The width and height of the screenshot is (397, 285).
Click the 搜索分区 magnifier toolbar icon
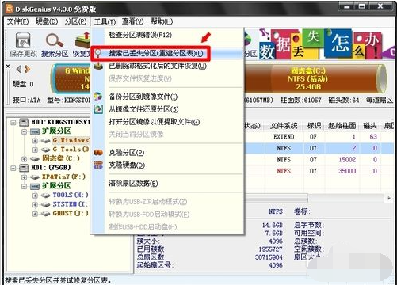(55, 41)
